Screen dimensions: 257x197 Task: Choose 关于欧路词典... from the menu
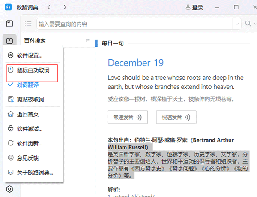tap(34, 173)
